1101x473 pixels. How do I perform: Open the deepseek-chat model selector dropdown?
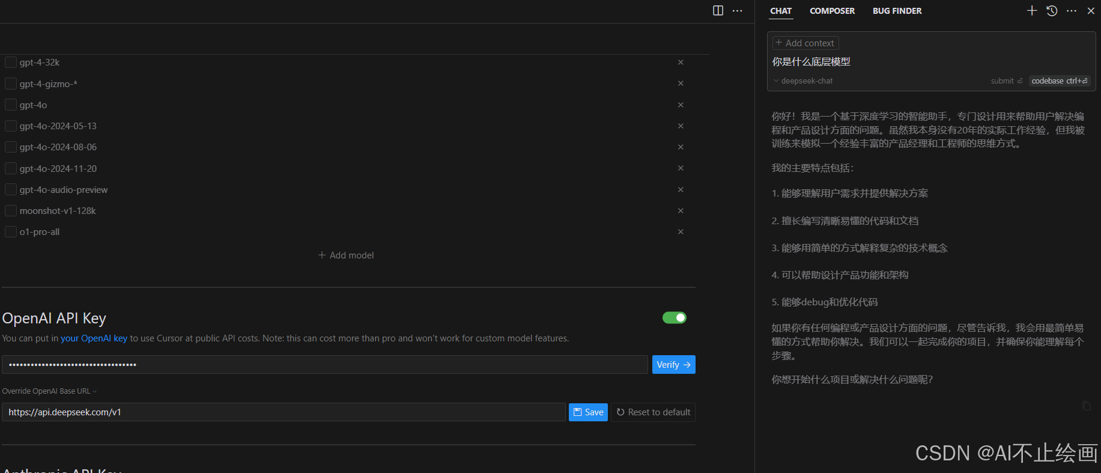(803, 81)
